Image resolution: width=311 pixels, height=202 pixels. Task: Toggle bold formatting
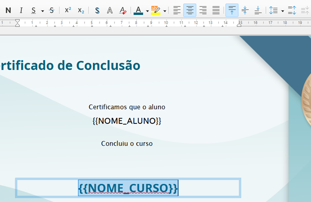click(x=8, y=10)
